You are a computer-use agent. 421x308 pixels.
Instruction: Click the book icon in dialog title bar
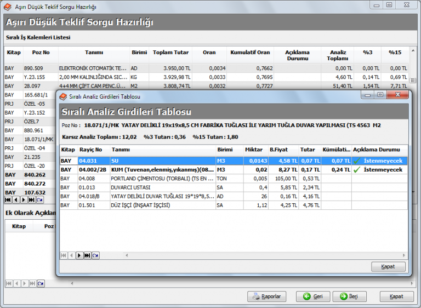coord(63,96)
